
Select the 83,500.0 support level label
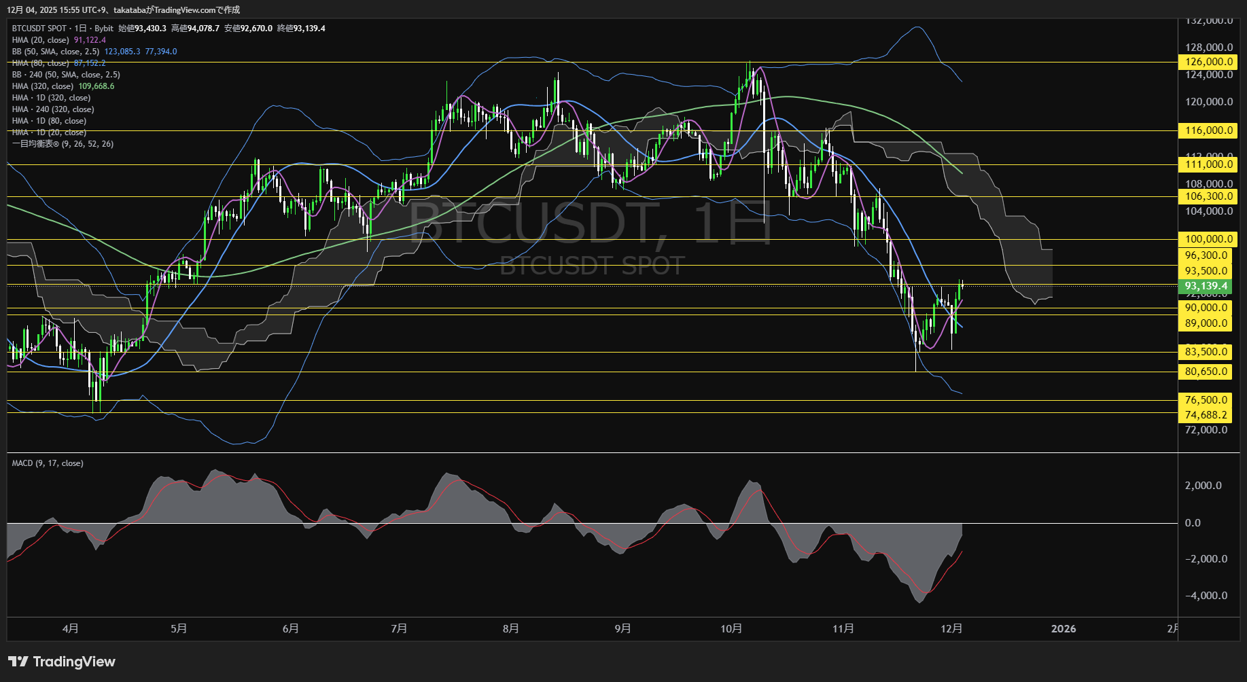click(x=1206, y=352)
